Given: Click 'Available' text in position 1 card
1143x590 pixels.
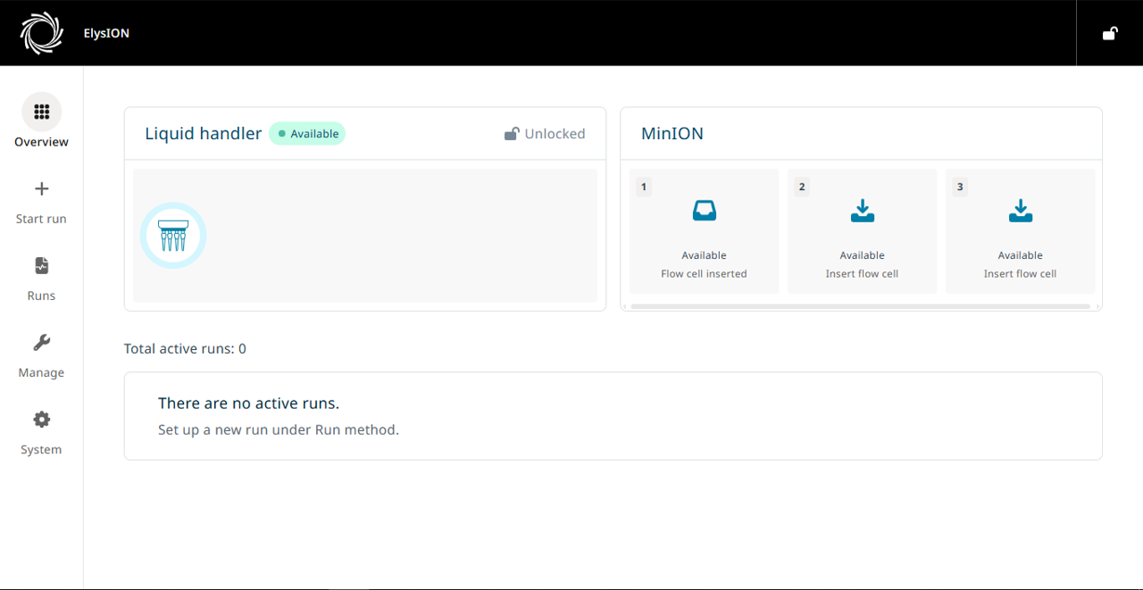Looking at the screenshot, I should [704, 255].
